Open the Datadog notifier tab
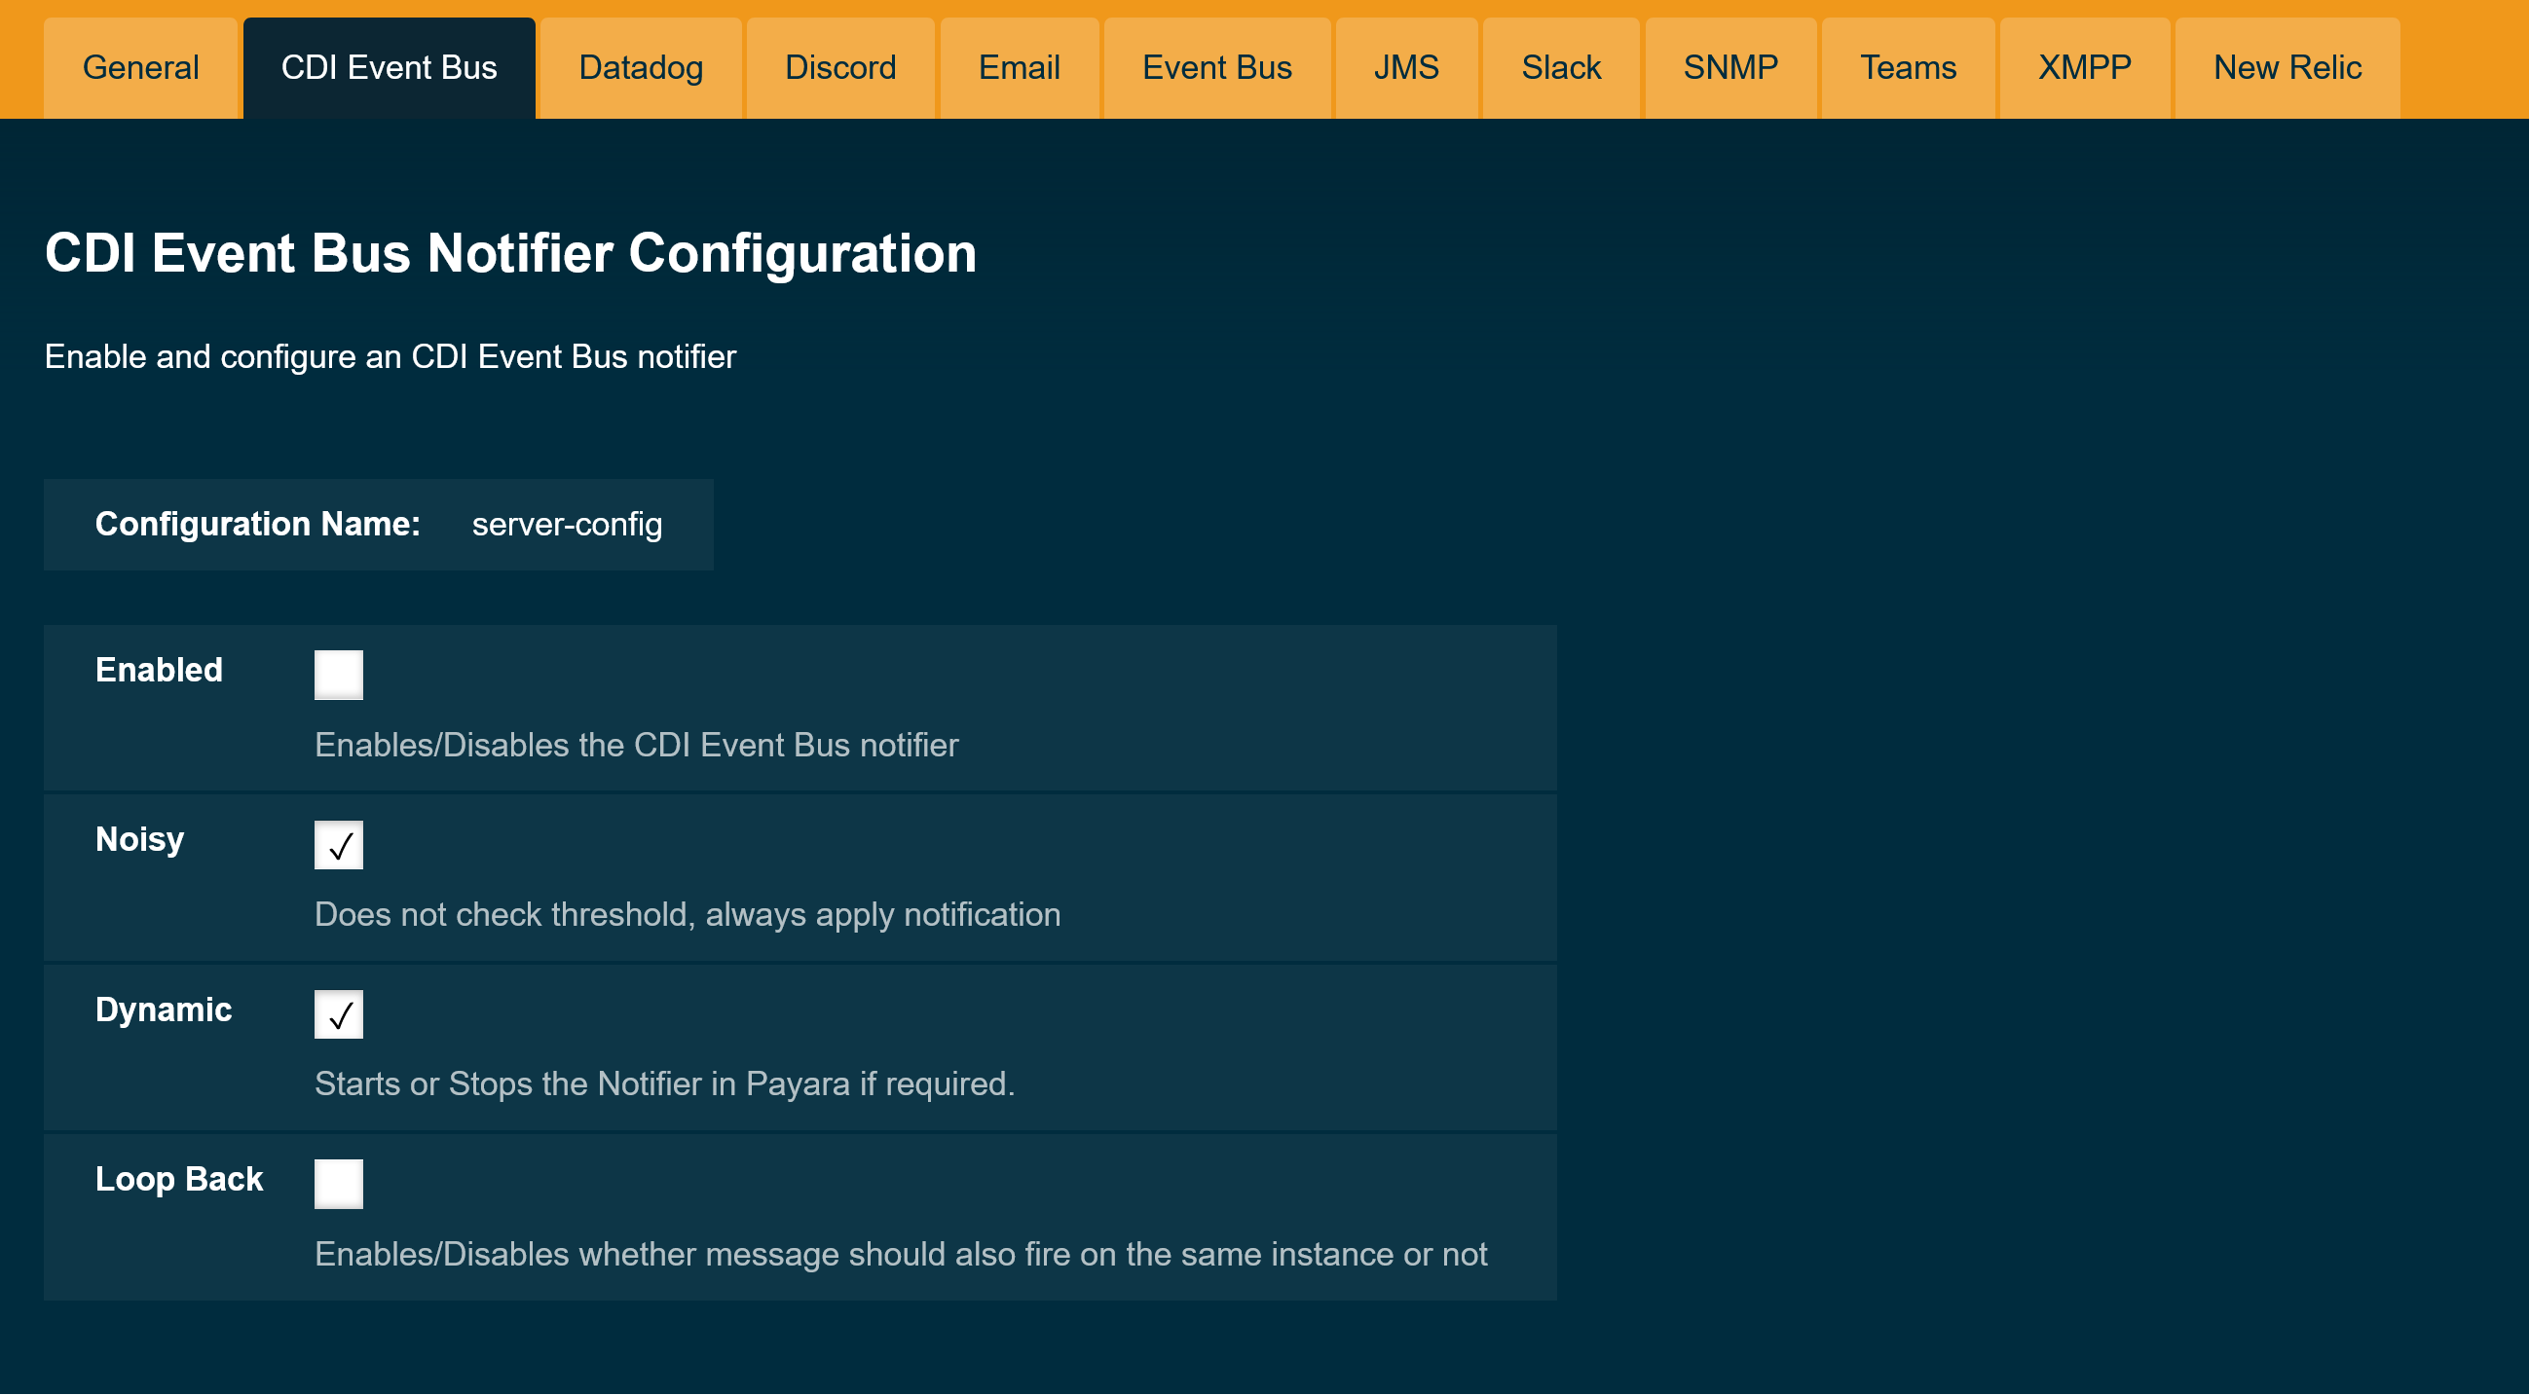Screen dimensions: 2529x1395 pos(640,67)
